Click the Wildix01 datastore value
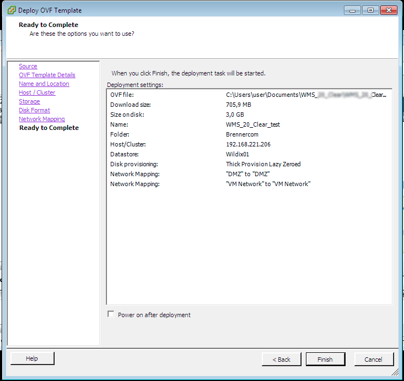Image resolution: width=404 pixels, height=381 pixels. coord(238,154)
